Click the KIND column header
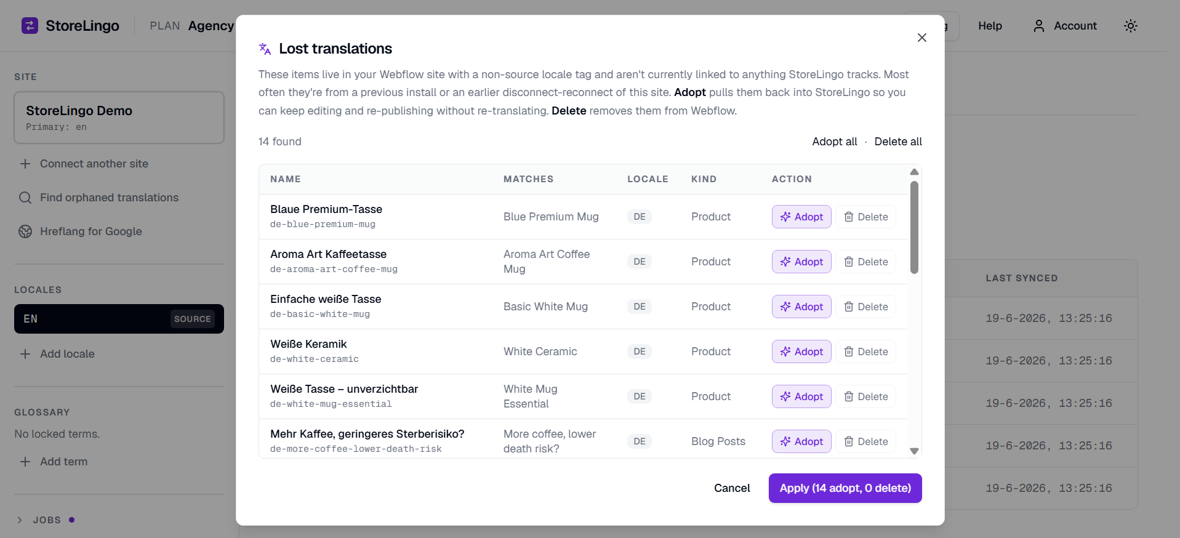This screenshot has width=1180, height=538. pyautogui.click(x=704, y=179)
